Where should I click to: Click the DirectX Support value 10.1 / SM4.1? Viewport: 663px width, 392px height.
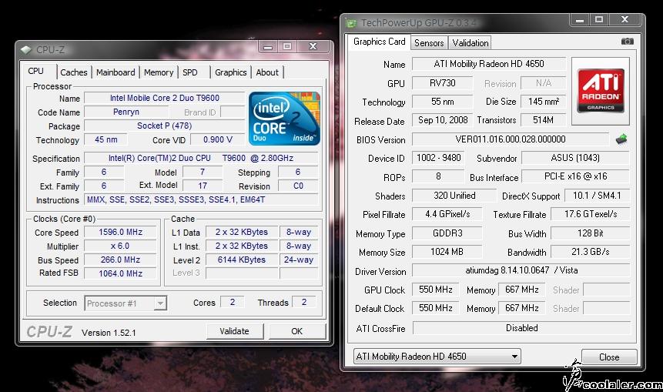click(597, 196)
